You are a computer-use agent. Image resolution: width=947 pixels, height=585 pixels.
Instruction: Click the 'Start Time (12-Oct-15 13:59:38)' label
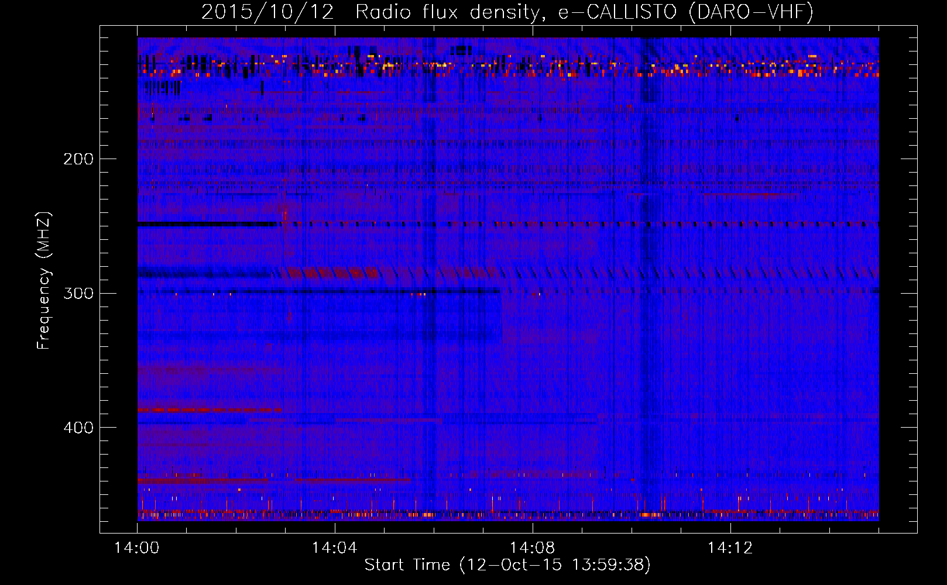tap(507, 565)
